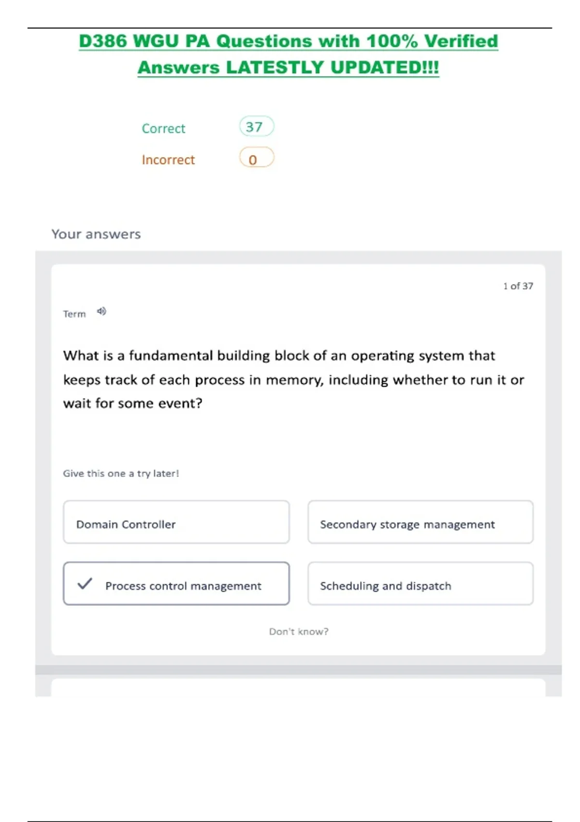The width and height of the screenshot is (580, 822).
Task: Click the partially visible next question card
Action: tap(298, 688)
